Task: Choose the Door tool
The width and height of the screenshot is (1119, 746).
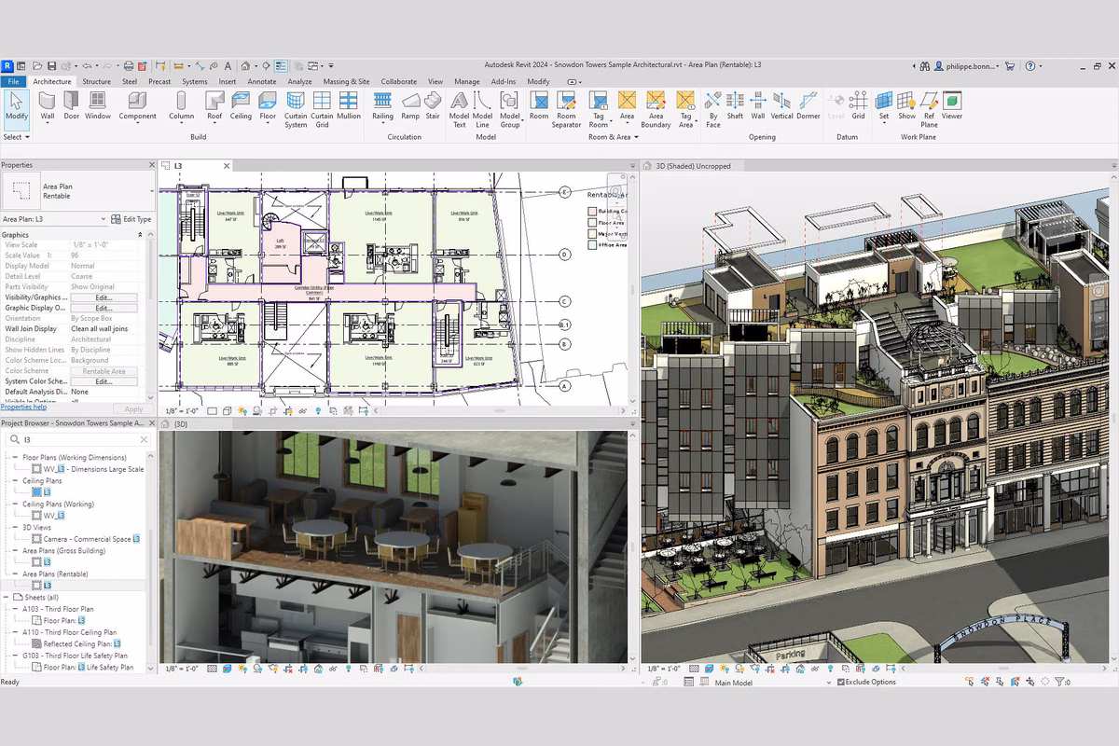Action: click(x=72, y=105)
